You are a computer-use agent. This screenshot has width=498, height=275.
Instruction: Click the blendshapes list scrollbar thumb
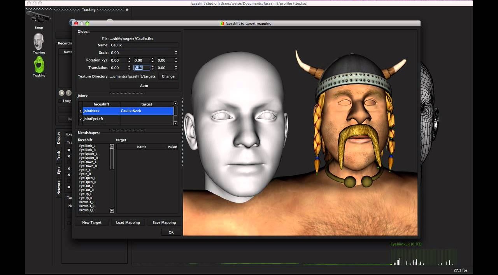pyautogui.click(x=112, y=159)
